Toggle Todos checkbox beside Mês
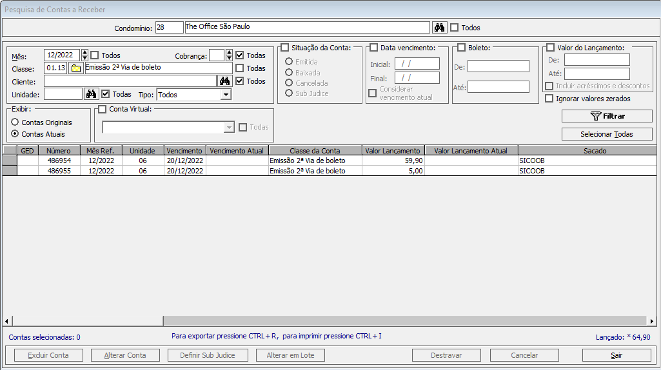This screenshot has width=661, height=370. point(95,55)
